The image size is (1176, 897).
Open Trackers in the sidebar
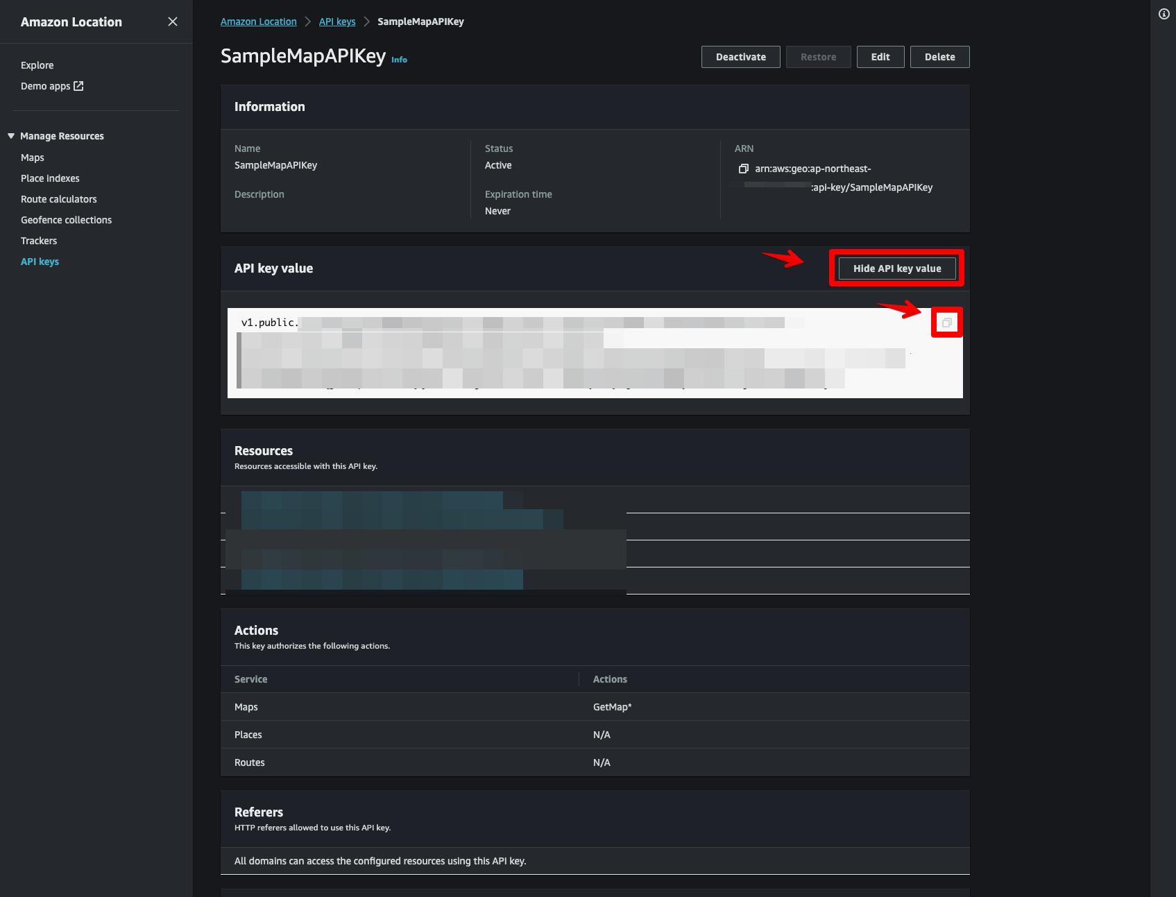39,241
